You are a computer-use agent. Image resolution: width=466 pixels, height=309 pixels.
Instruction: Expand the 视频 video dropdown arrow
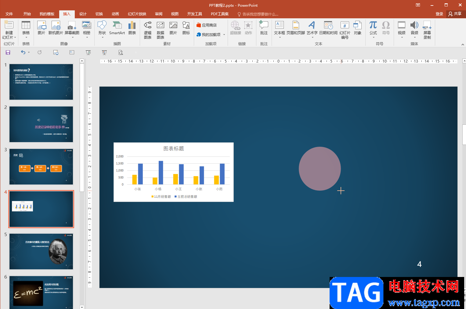pyautogui.click(x=402, y=38)
